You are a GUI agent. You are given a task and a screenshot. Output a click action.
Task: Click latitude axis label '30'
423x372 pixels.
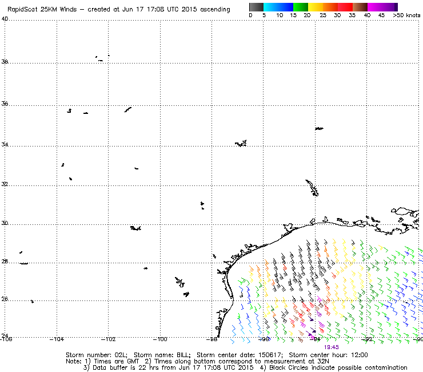click(5, 223)
